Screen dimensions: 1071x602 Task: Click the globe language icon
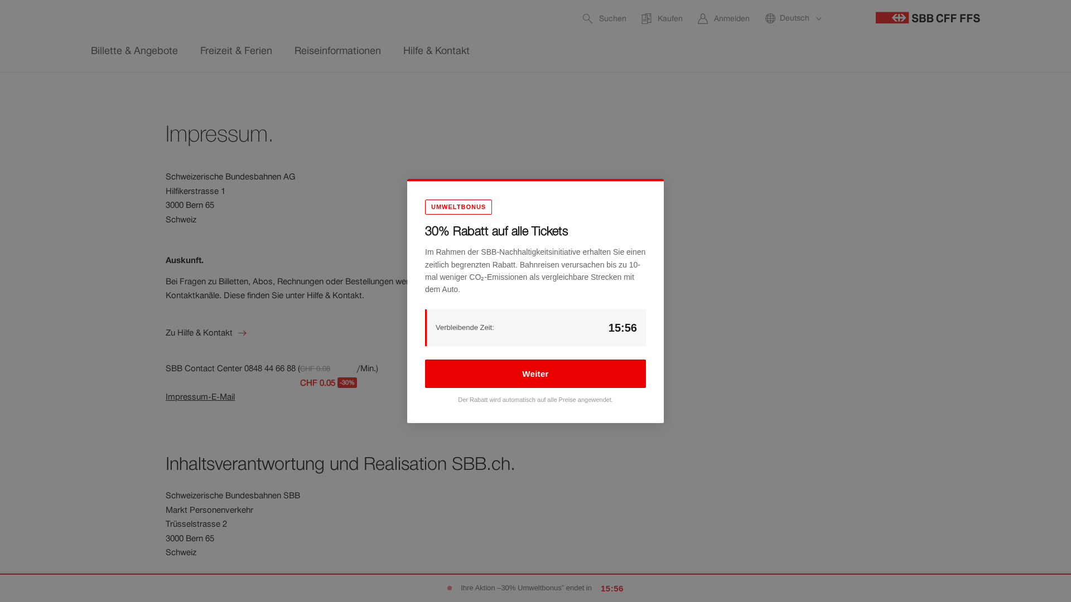[x=770, y=18]
